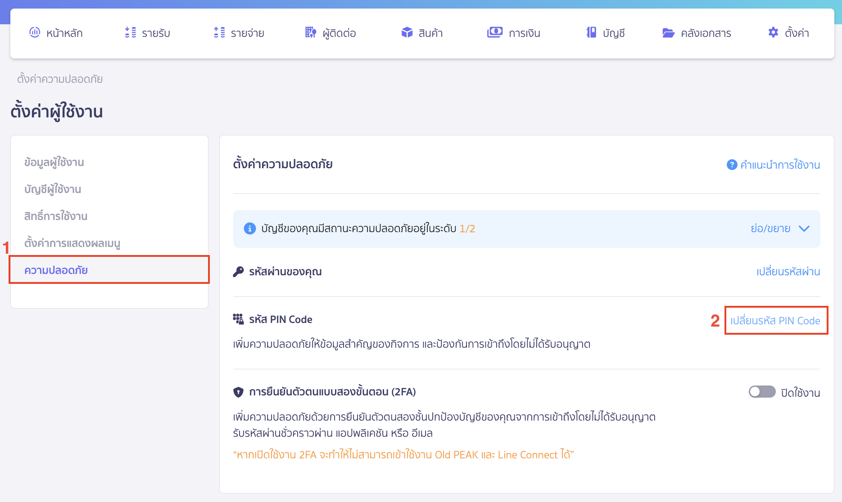
Task: Click the ตั้งค่า settings gear icon
Action: (773, 32)
